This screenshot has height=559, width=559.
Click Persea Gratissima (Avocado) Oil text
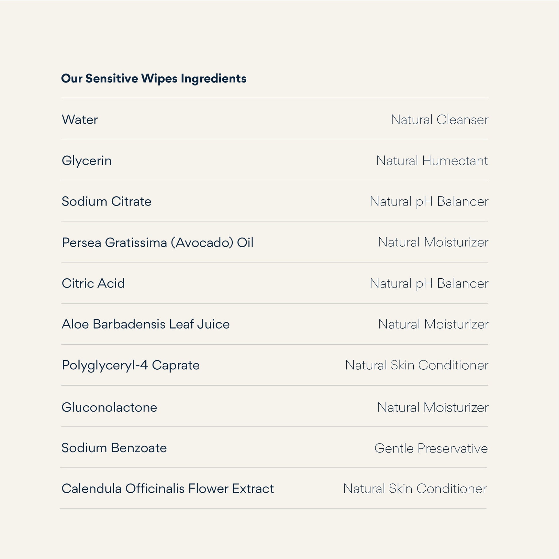pyautogui.click(x=157, y=242)
